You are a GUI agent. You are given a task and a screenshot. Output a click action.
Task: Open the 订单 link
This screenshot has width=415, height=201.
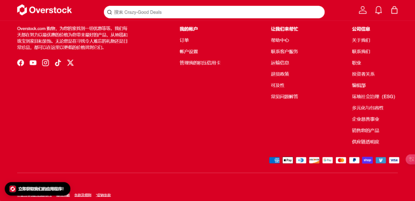click(x=184, y=40)
